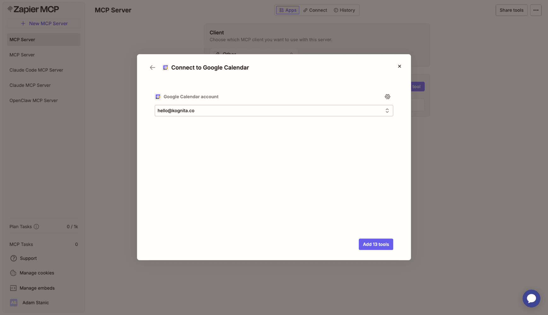The height and width of the screenshot is (315, 548).
Task: Open the three-dot more options menu
Action: tap(536, 10)
